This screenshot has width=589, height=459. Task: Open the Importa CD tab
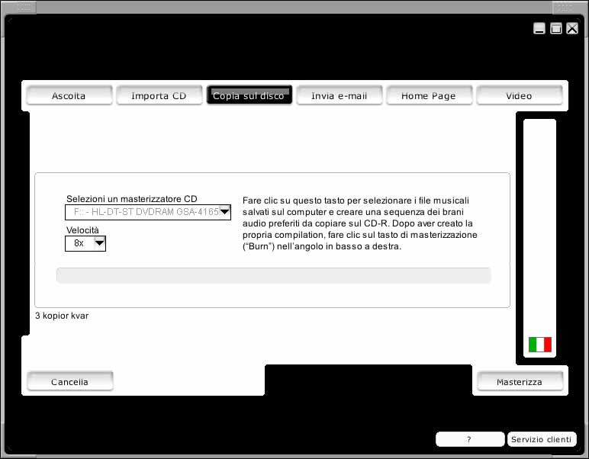(159, 95)
